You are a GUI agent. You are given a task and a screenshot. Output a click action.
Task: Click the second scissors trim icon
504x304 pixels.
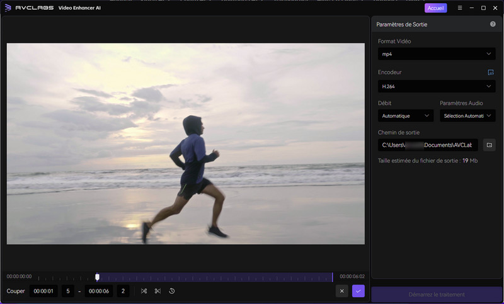(x=157, y=291)
